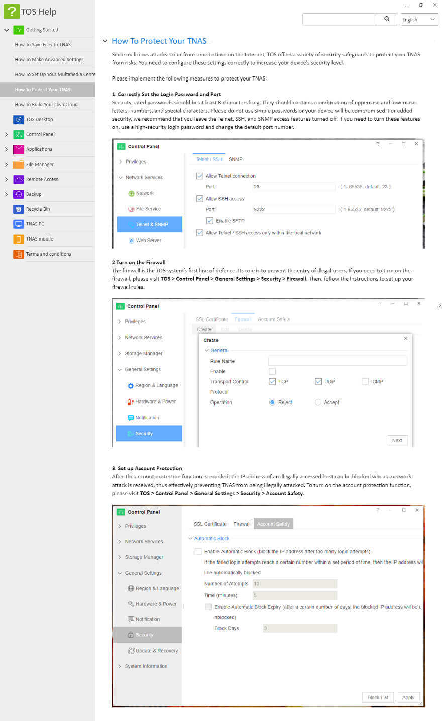
Task: Click the Backup clock icon
Action: pos(19,194)
